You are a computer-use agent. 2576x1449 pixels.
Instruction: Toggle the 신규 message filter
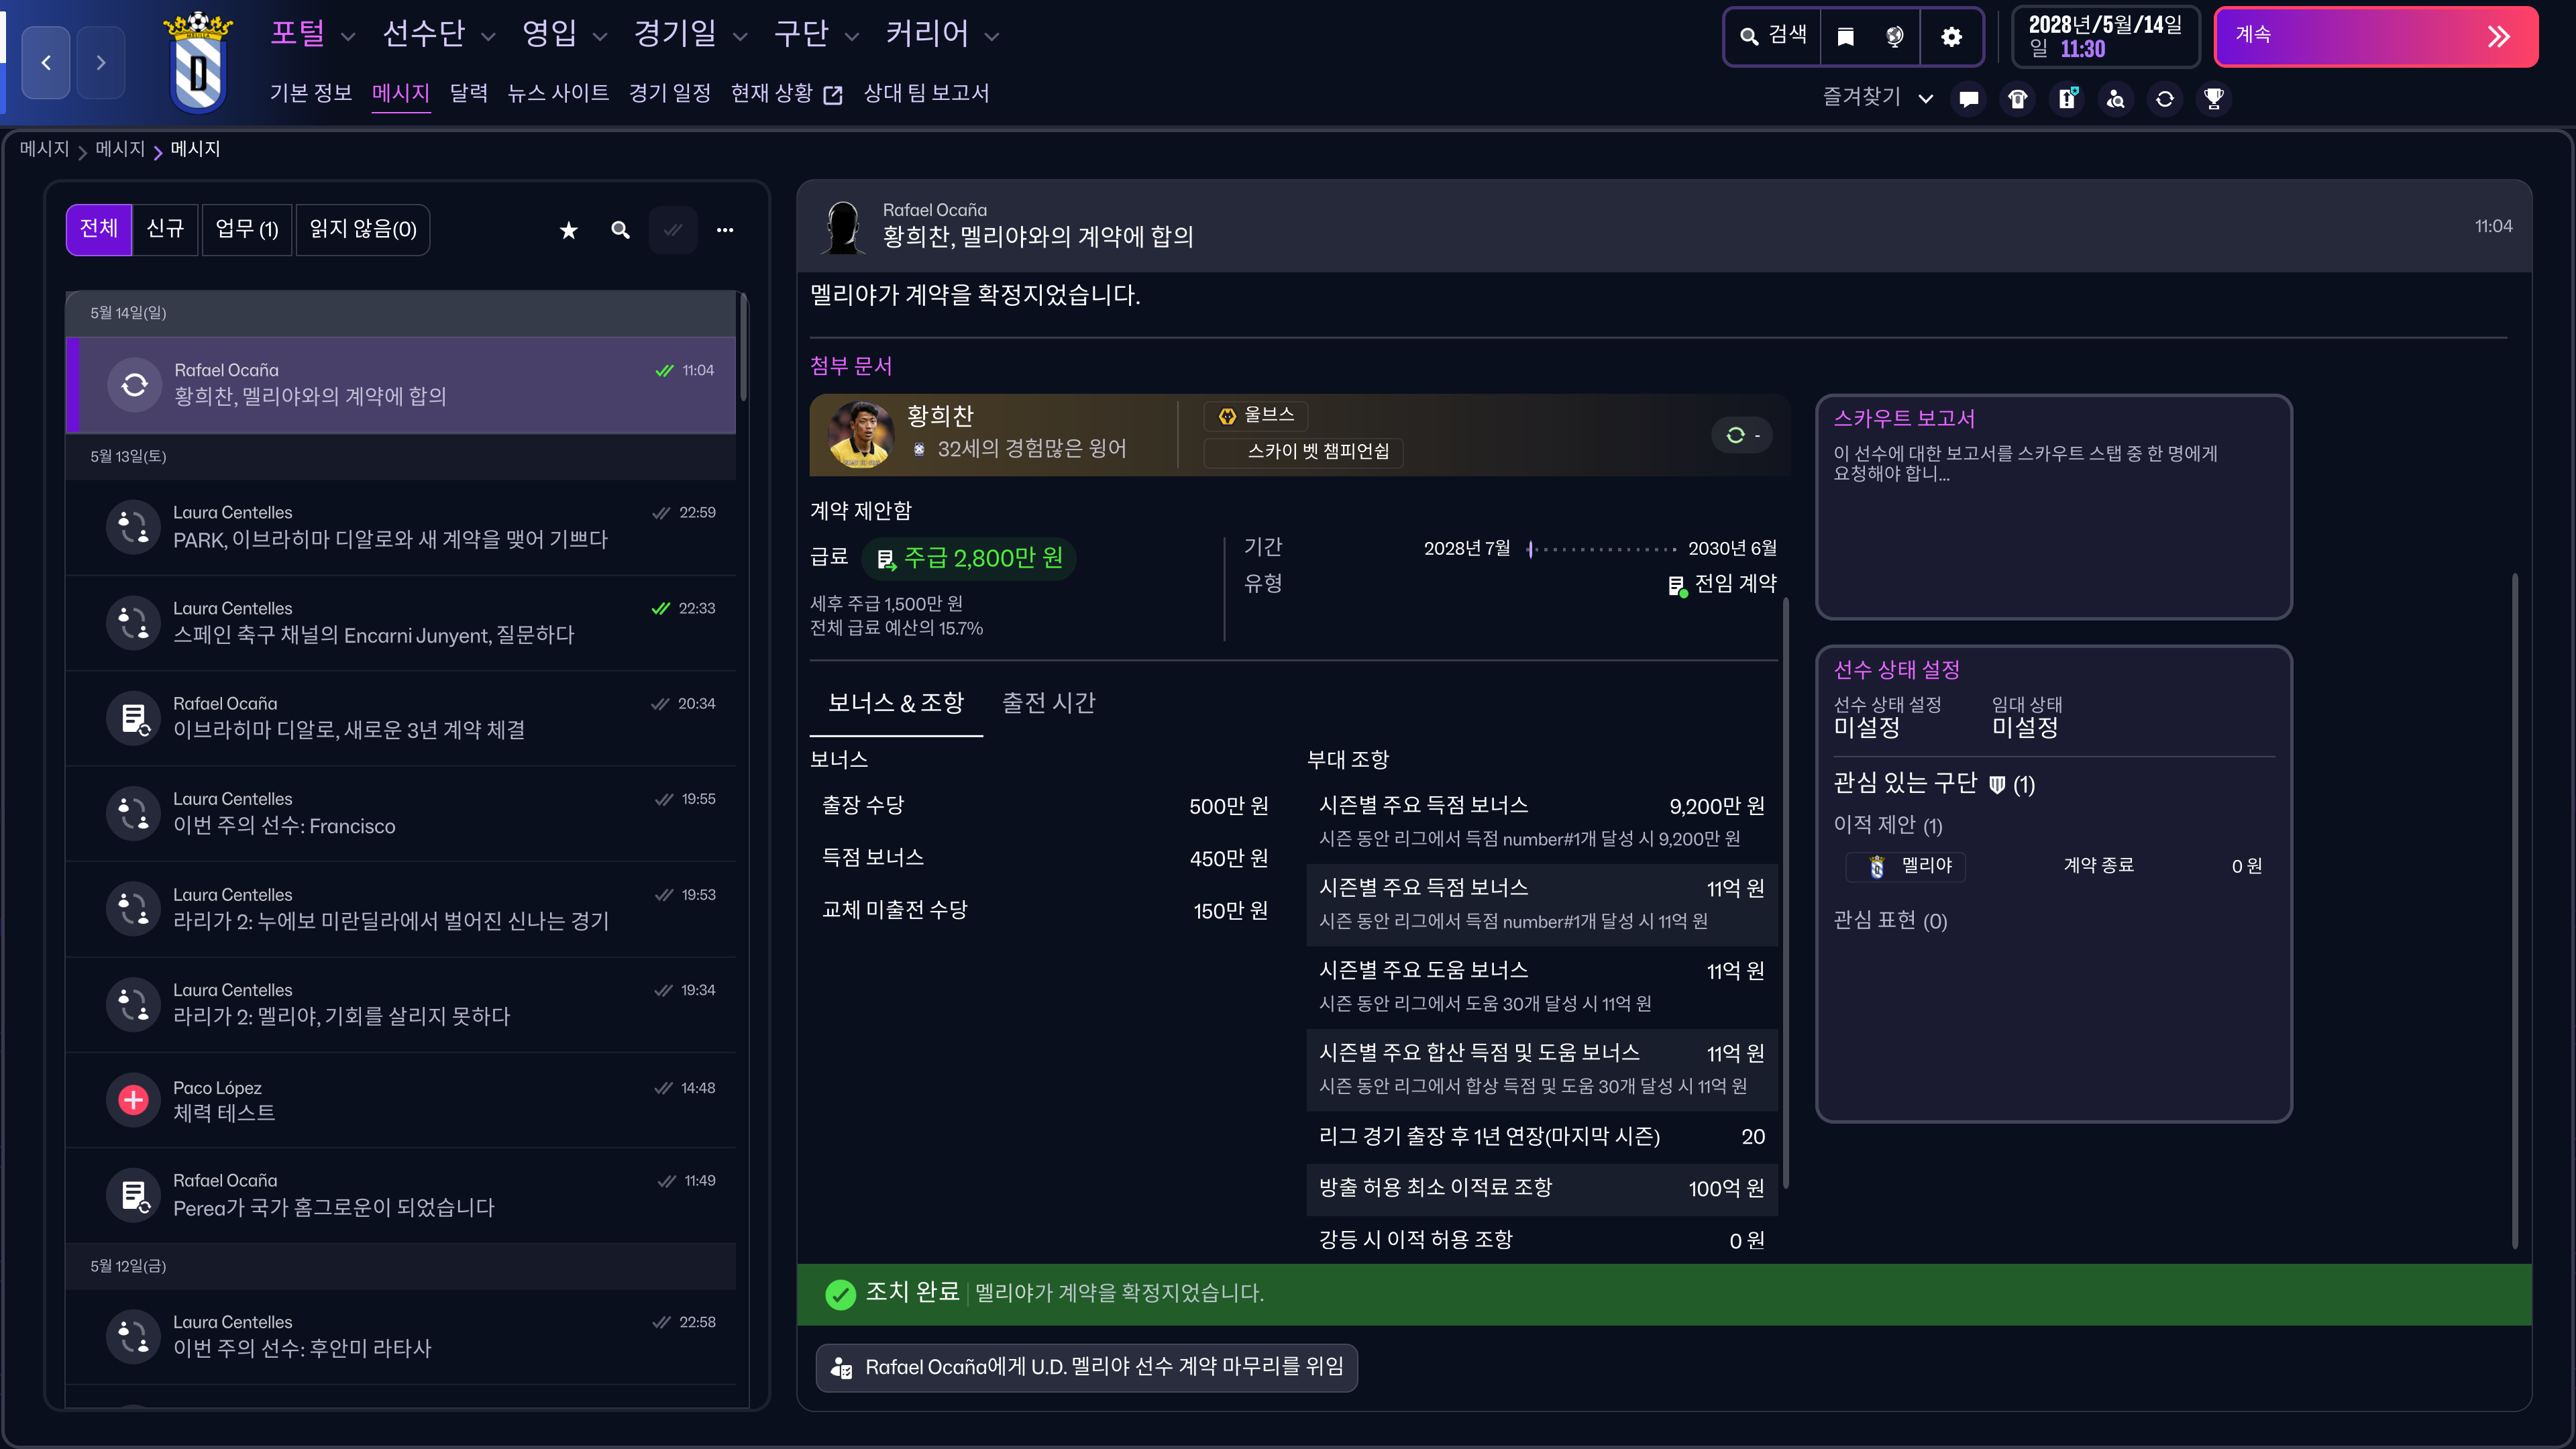(x=165, y=230)
